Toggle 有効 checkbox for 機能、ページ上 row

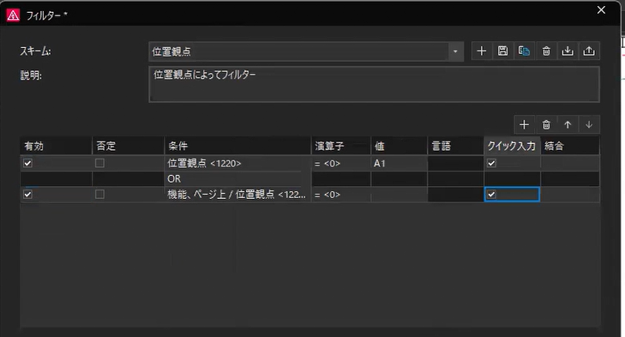pos(27,194)
